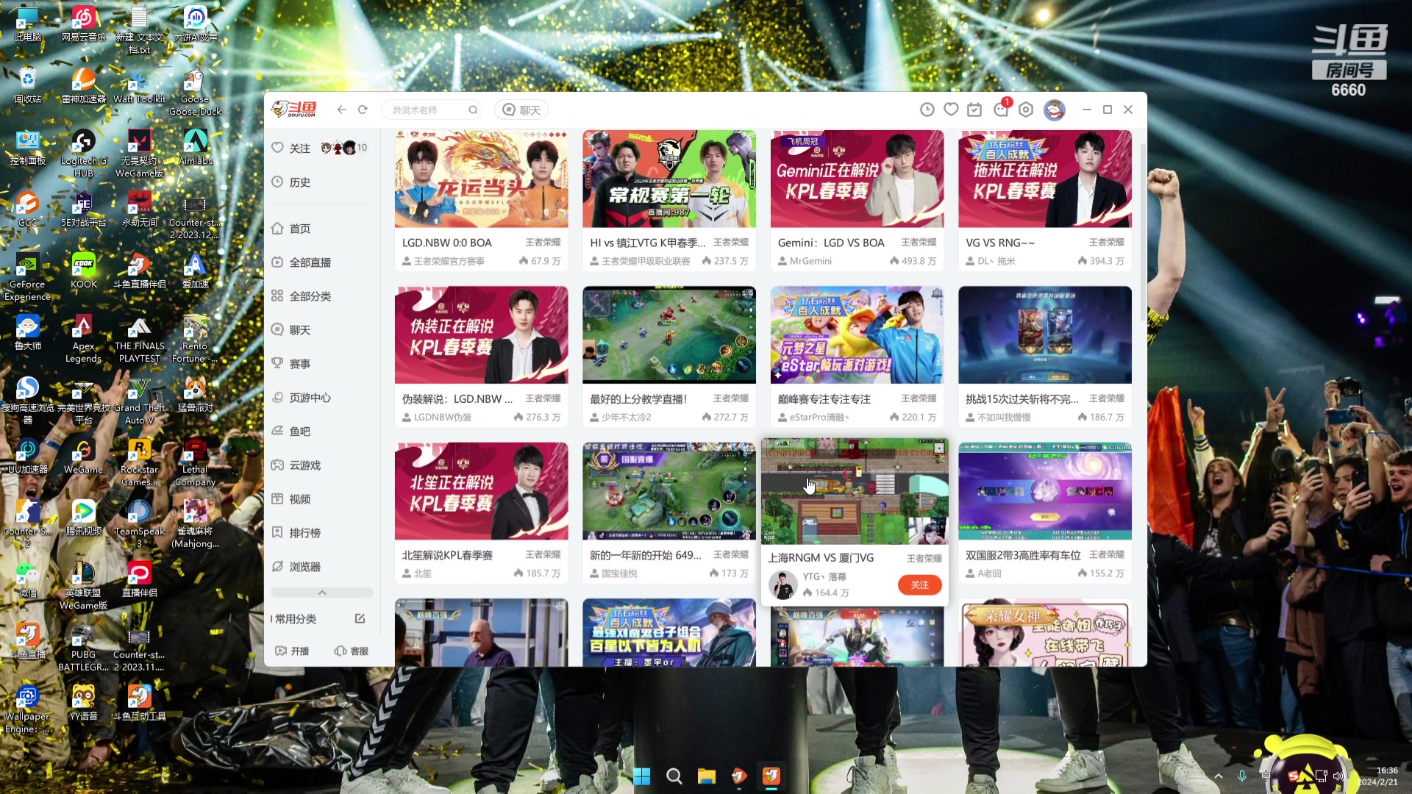The image size is (1412, 794).
Task: Open VG VS RNG~~ stream thumbnail
Action: point(1045,179)
